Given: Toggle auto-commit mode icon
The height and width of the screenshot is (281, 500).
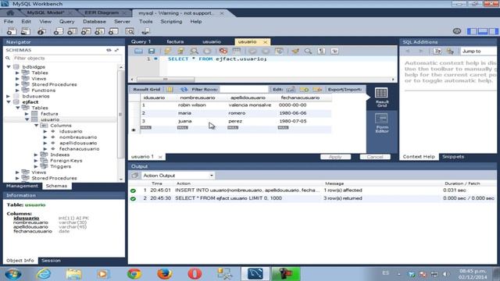Looking at the screenshot, I should coord(279,51).
